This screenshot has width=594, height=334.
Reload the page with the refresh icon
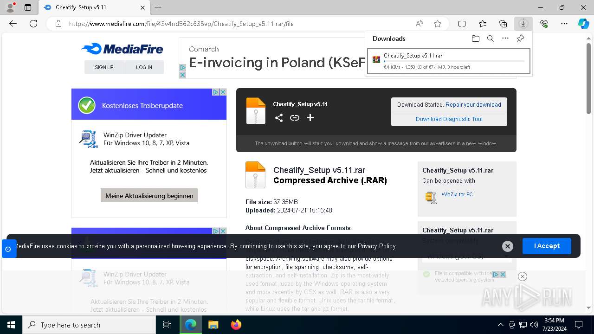(33, 24)
